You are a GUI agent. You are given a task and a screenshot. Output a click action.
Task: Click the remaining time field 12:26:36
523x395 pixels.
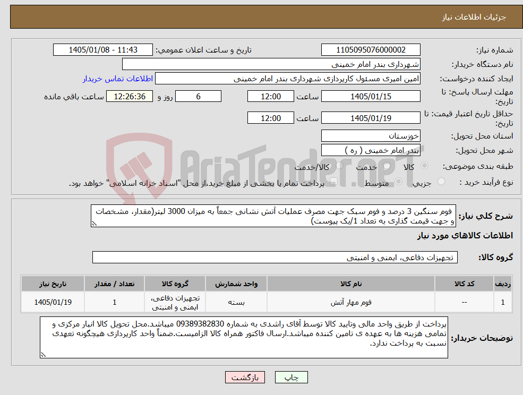(130, 97)
